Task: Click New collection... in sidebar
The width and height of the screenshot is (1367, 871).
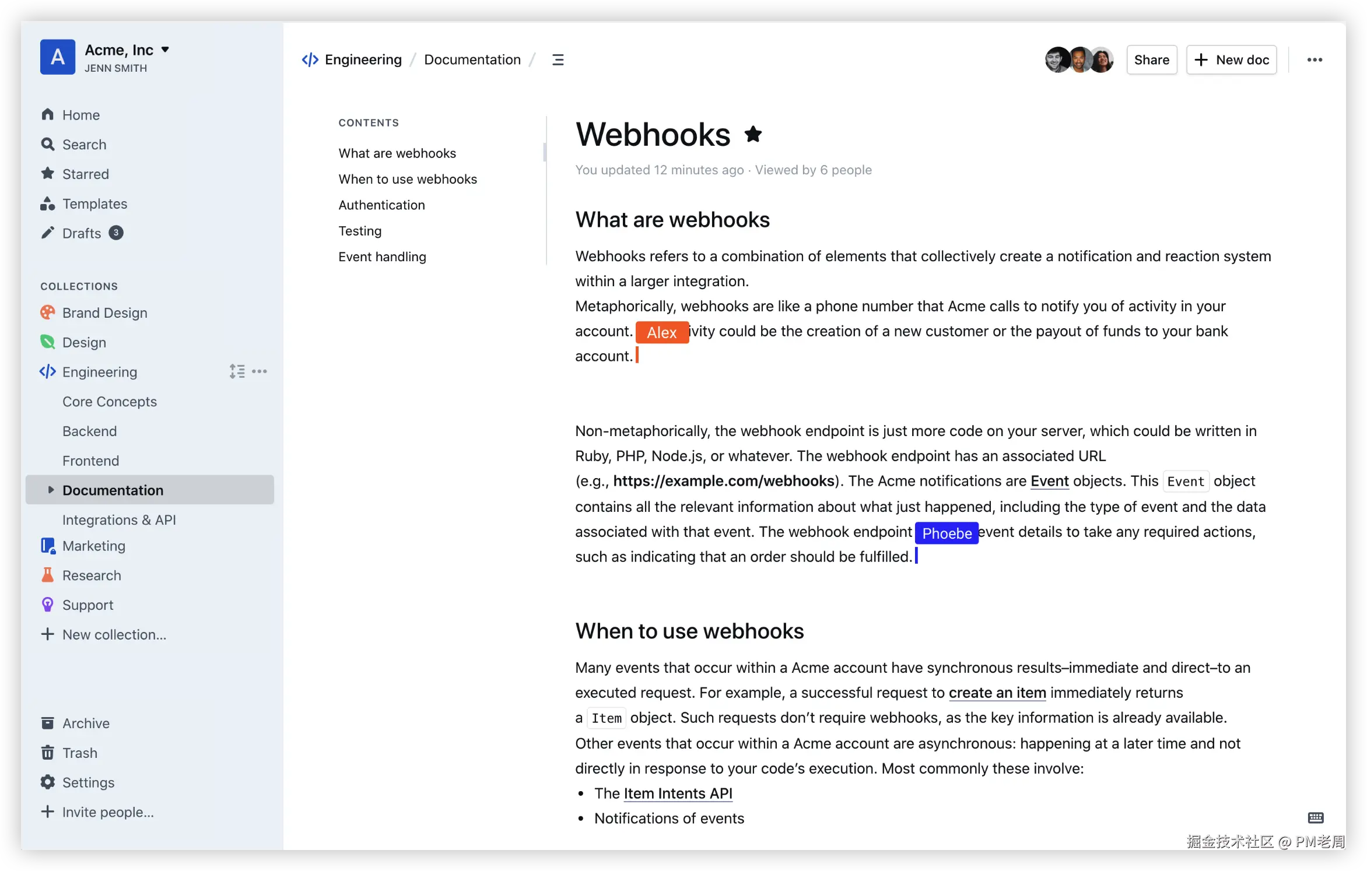Action: [x=114, y=634]
